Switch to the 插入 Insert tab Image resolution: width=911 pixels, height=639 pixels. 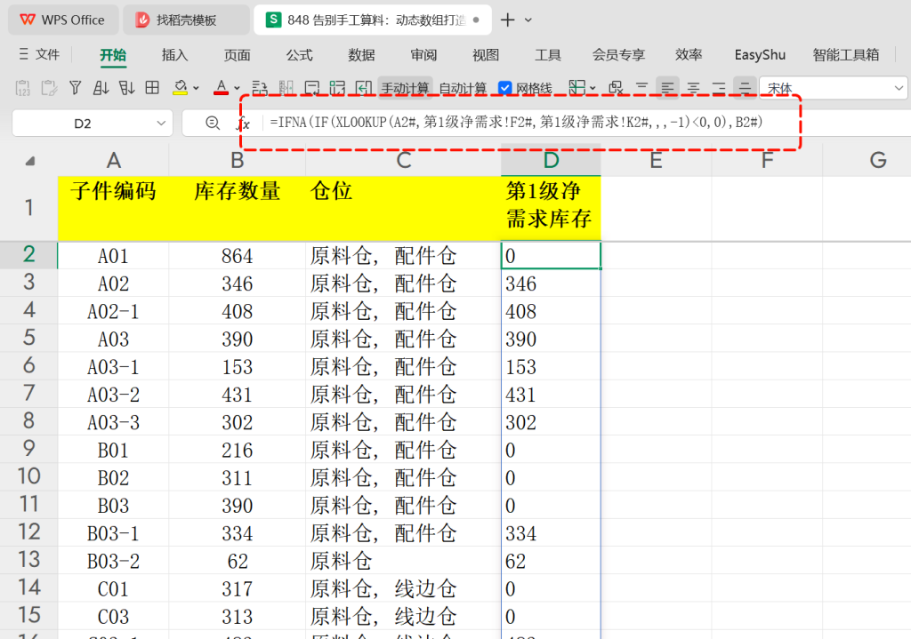pyautogui.click(x=175, y=54)
